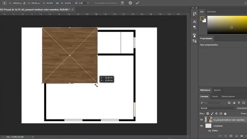247x139 pixels.
Task: Click the Doc size status text
Action: pos(15,137)
